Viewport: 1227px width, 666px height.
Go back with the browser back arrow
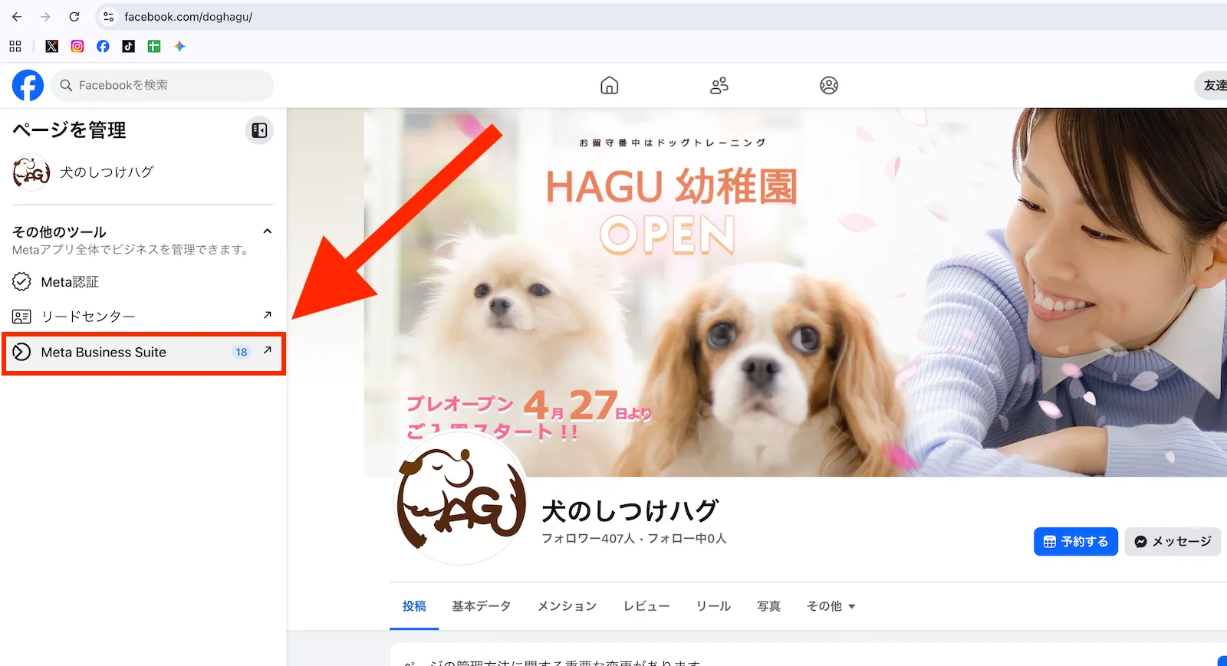(x=17, y=16)
